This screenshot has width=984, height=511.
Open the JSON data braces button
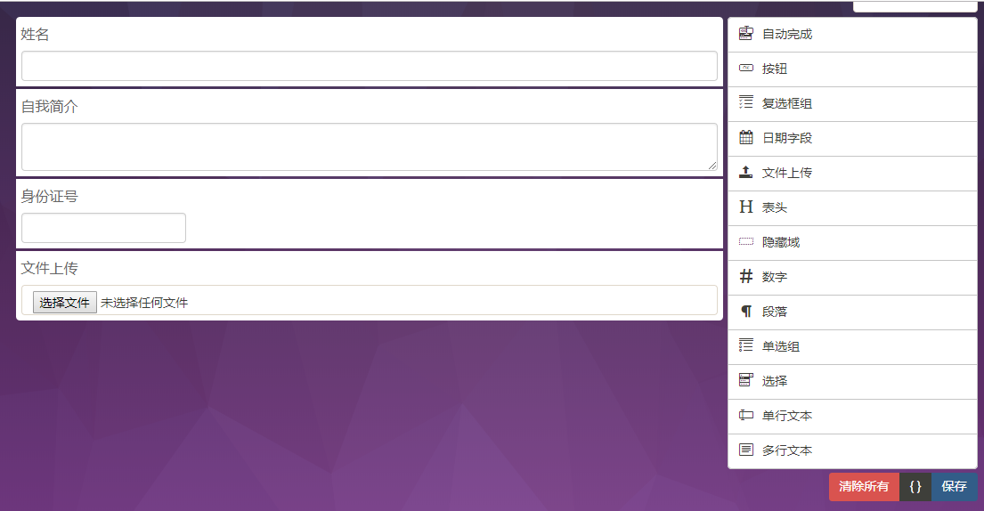(x=915, y=487)
